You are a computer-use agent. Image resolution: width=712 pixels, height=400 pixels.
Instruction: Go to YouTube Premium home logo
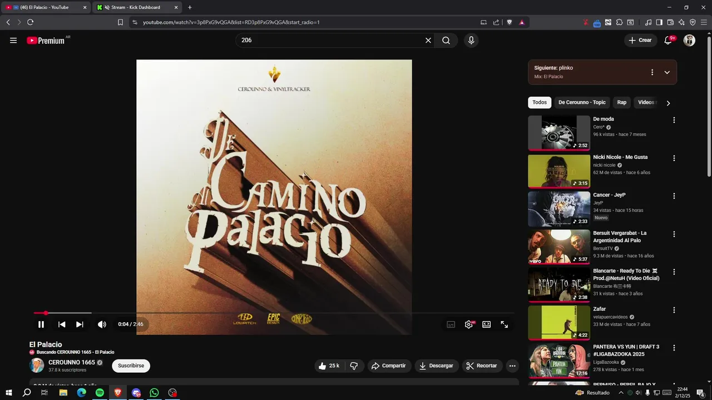[46, 41]
